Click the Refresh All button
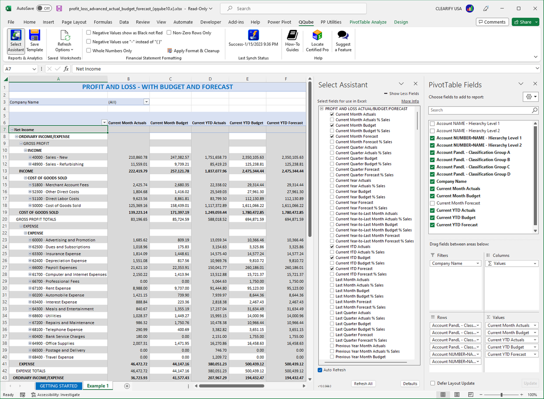Viewport: 544px width, 399px height. pyautogui.click(x=363, y=384)
